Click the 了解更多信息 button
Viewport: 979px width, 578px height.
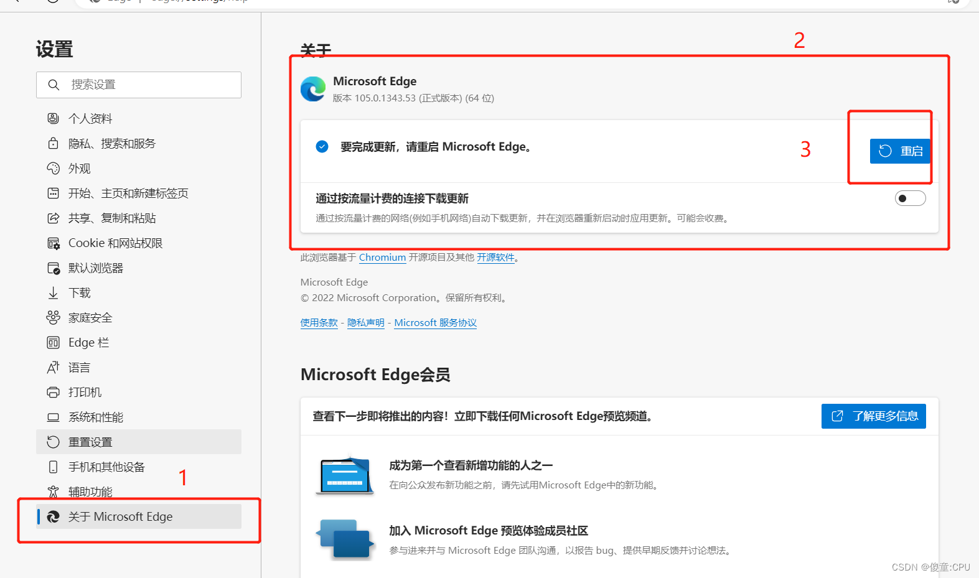pyautogui.click(x=873, y=416)
